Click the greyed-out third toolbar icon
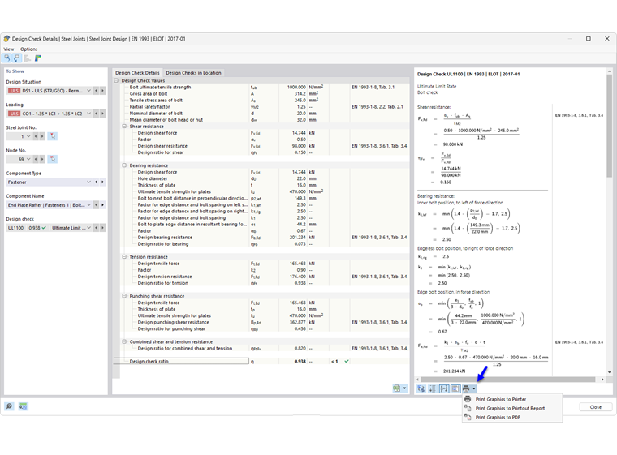This screenshot has height=455, width=617. point(27,58)
